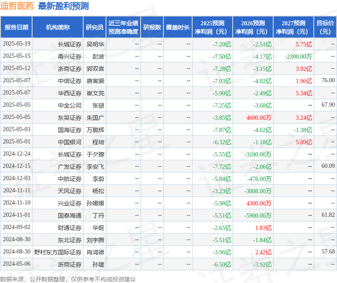
Task: Click the 迪哲医药 title text
Action: coord(17,6)
